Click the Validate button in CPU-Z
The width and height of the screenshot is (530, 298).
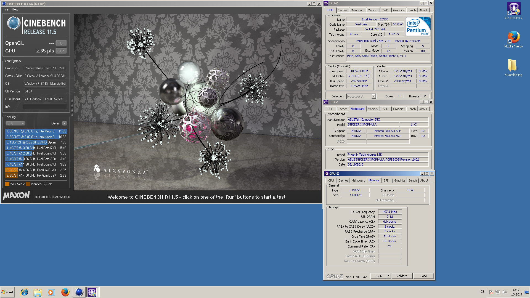(402, 276)
